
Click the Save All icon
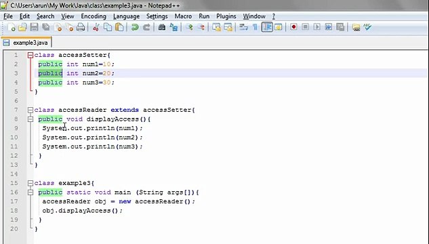(46, 27)
